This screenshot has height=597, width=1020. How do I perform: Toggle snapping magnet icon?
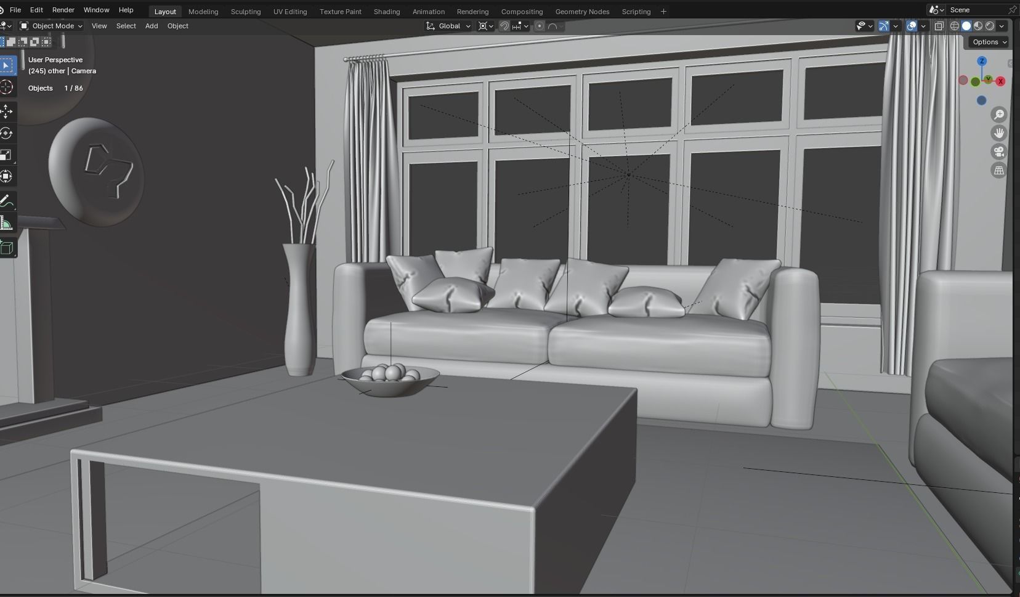tap(504, 26)
